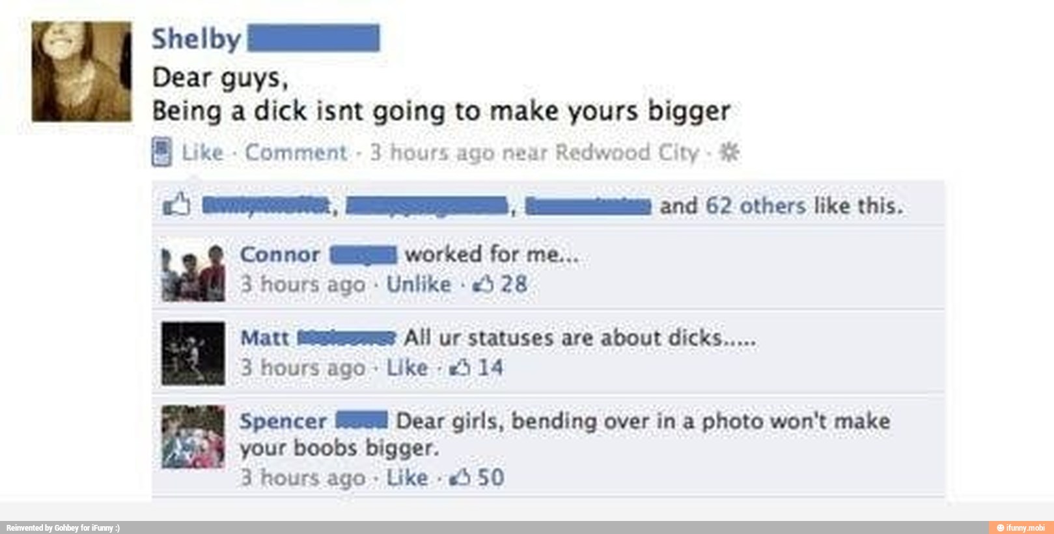
Task: Open Shelby's profile picture
Action: [x=81, y=72]
